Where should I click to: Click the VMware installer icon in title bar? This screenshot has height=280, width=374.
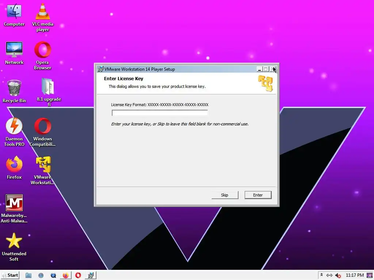(x=100, y=69)
